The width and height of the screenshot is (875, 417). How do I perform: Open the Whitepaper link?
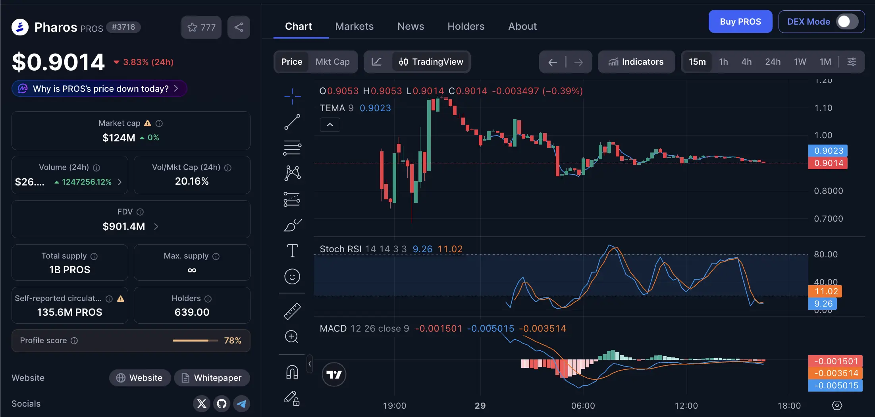click(x=212, y=378)
